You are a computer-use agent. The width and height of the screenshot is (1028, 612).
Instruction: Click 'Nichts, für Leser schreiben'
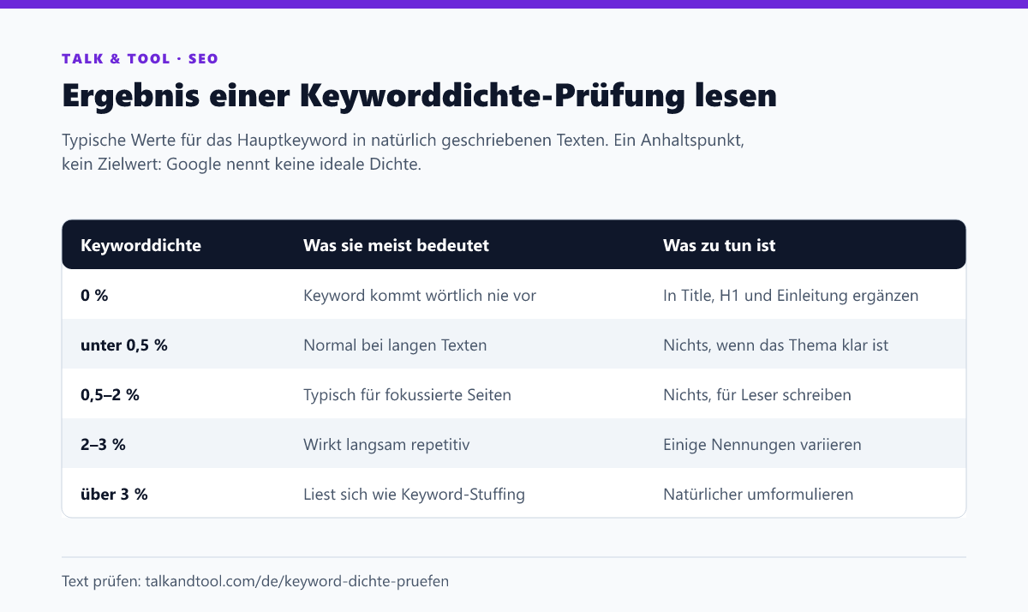pos(757,395)
